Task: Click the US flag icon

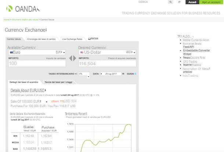Action: pos(82,52)
